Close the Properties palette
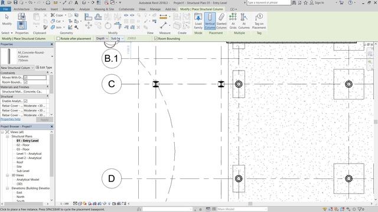The width and height of the screenshot is (378, 212). tap(51, 44)
